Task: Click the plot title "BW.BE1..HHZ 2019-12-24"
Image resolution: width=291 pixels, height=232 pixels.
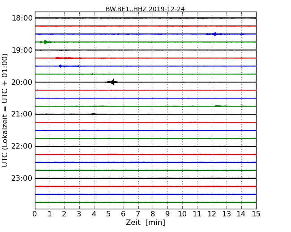Action: pyautogui.click(x=145, y=9)
